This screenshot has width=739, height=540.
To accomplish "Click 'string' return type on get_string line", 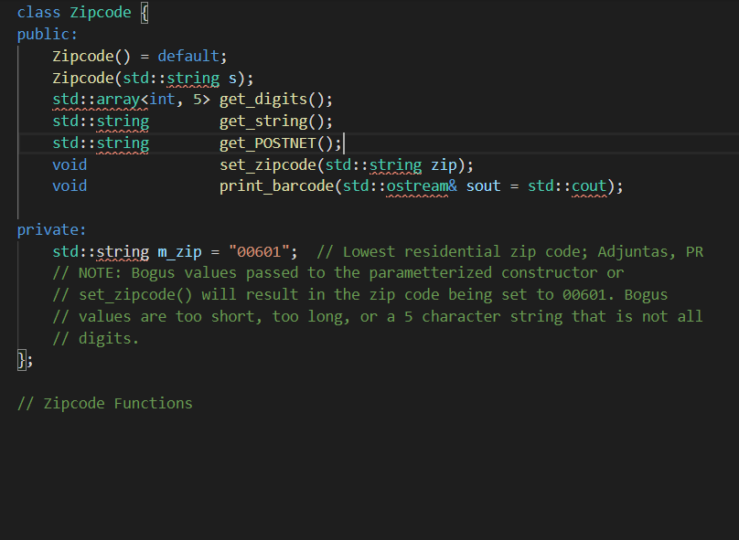I will pos(123,122).
